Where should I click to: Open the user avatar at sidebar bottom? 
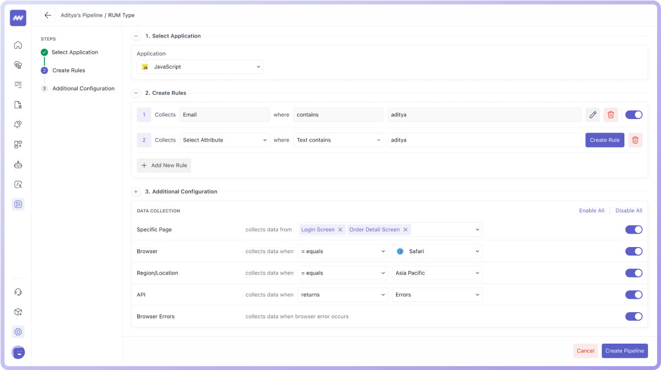tap(18, 353)
